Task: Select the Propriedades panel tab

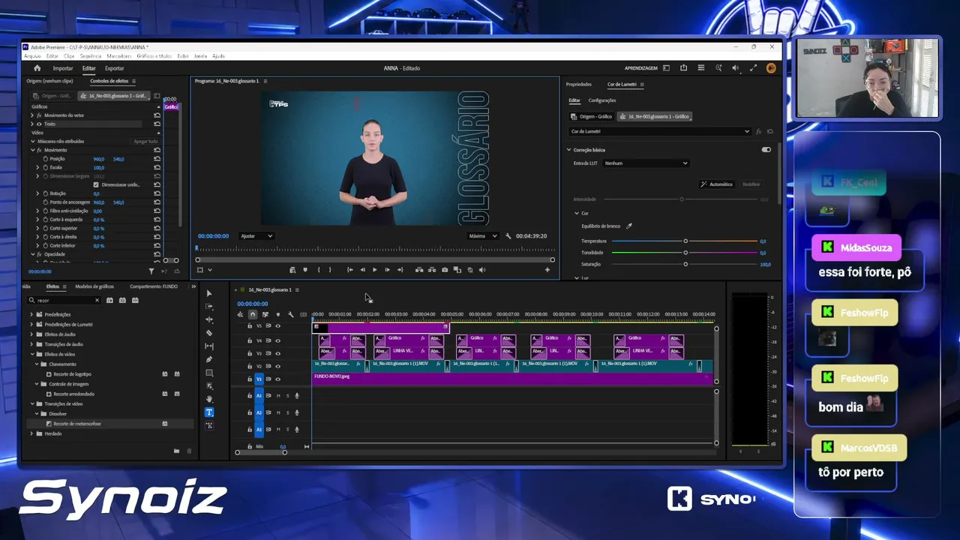Action: (579, 85)
